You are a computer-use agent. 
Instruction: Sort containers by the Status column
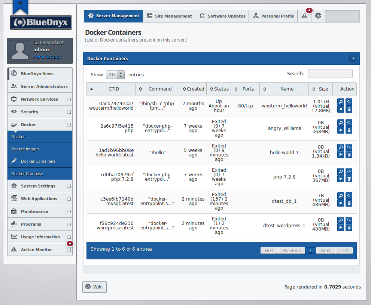(x=219, y=89)
